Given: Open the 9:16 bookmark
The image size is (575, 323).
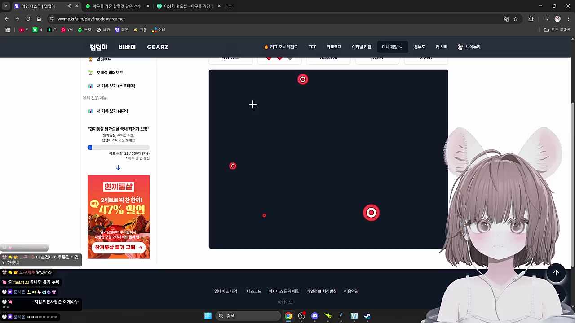Looking at the screenshot, I should 159,30.
